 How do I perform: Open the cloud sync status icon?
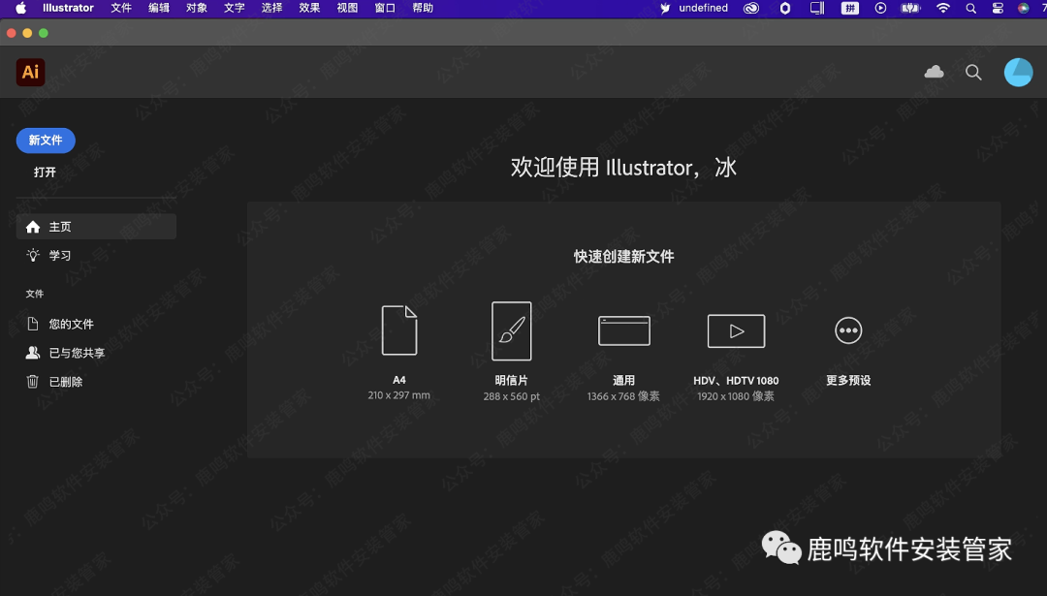tap(934, 72)
